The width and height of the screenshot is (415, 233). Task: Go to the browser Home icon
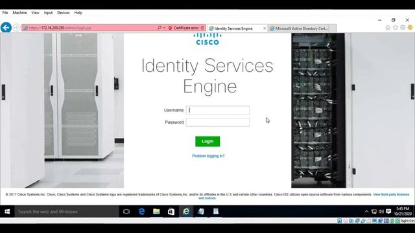[x=388, y=27]
